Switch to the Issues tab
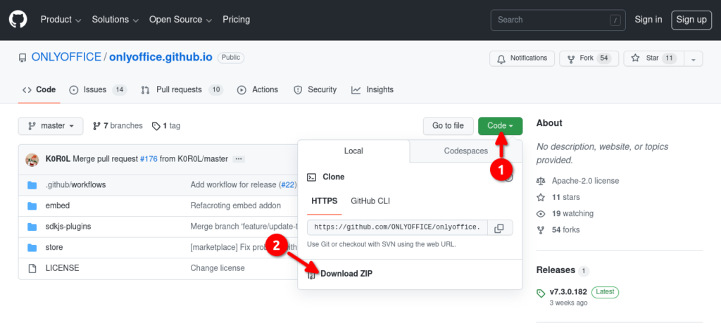721x335 pixels. click(x=97, y=89)
